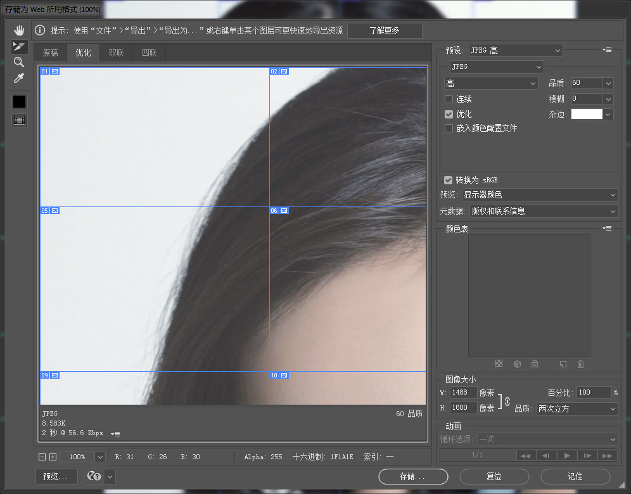
Task: Switch to the 四联 tab
Action: pos(149,53)
